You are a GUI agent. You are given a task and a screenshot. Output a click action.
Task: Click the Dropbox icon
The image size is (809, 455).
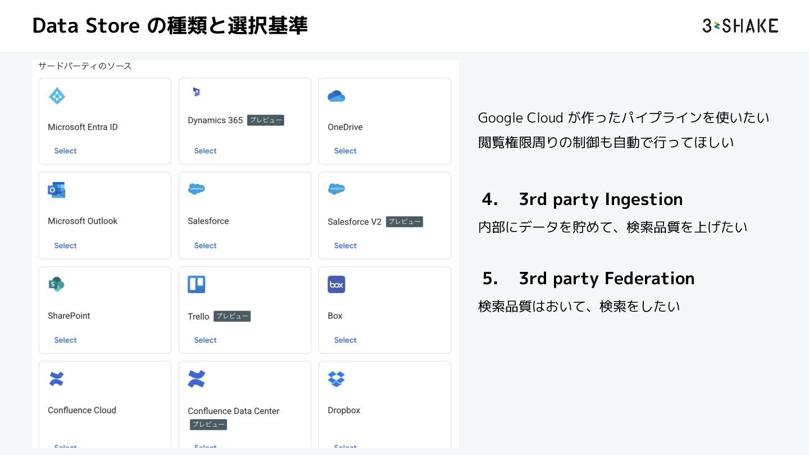(337, 379)
